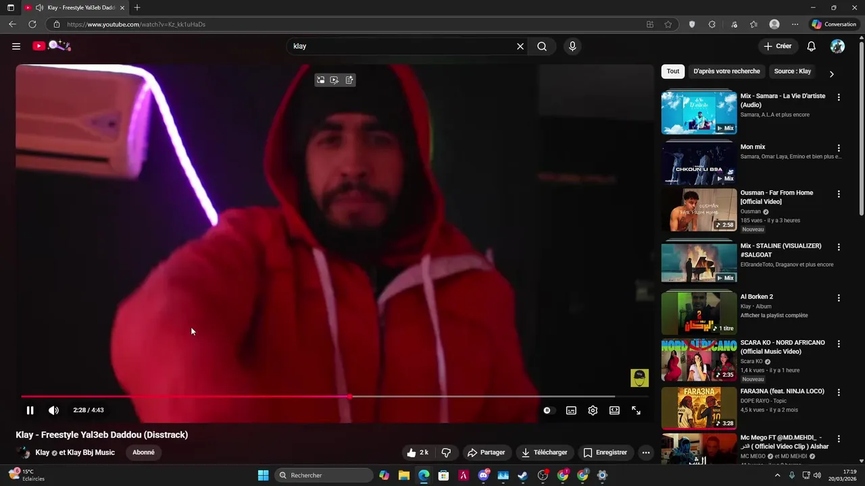
Task: Open options menu for Mon mix
Action: (839, 148)
